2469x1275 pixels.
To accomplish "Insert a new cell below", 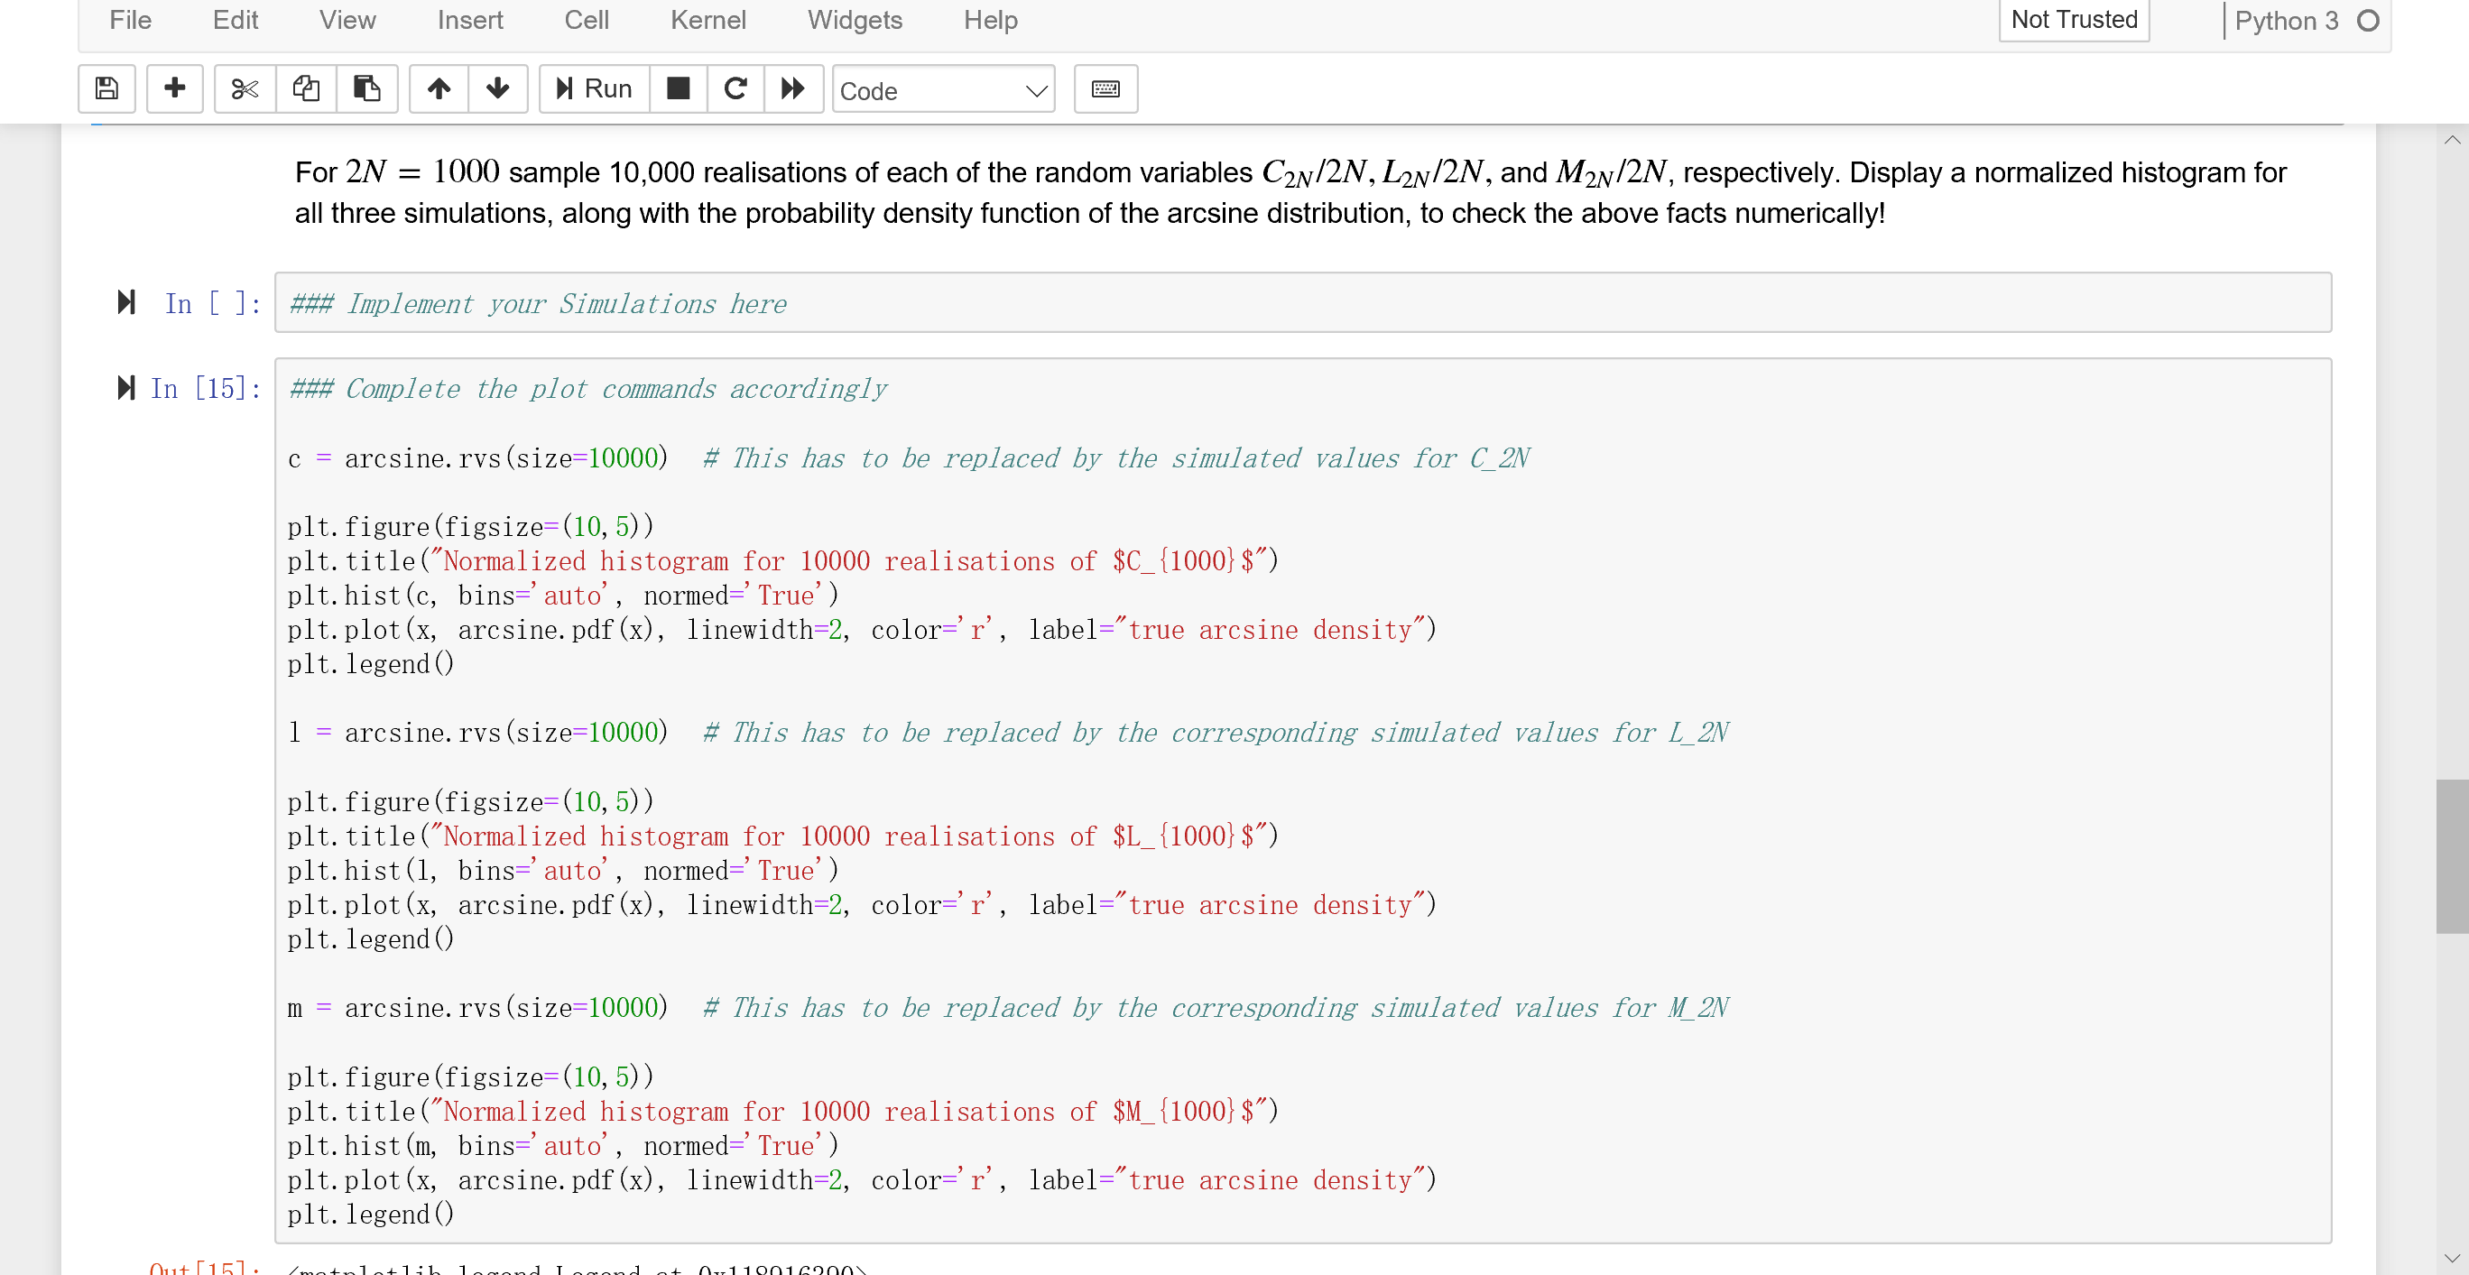I will coord(174,89).
